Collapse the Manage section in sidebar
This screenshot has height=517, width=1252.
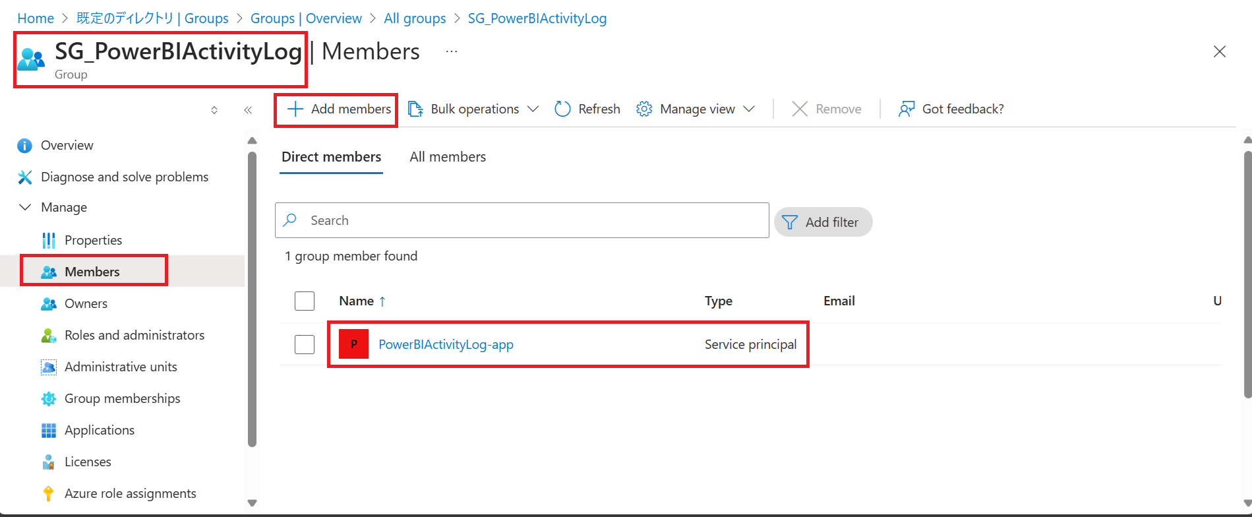pyautogui.click(x=25, y=207)
